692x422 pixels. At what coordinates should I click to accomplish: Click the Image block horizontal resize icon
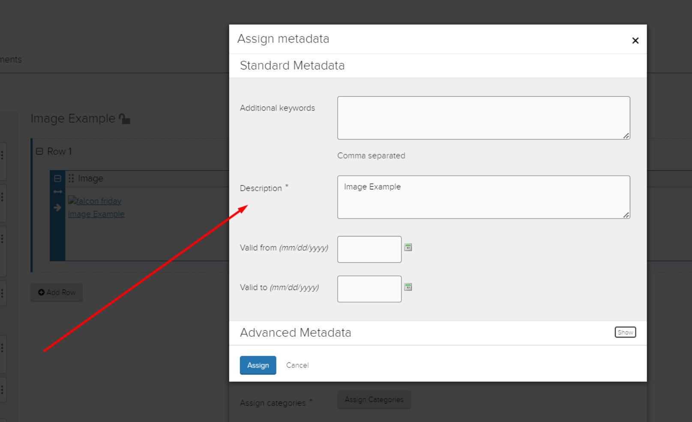57,192
